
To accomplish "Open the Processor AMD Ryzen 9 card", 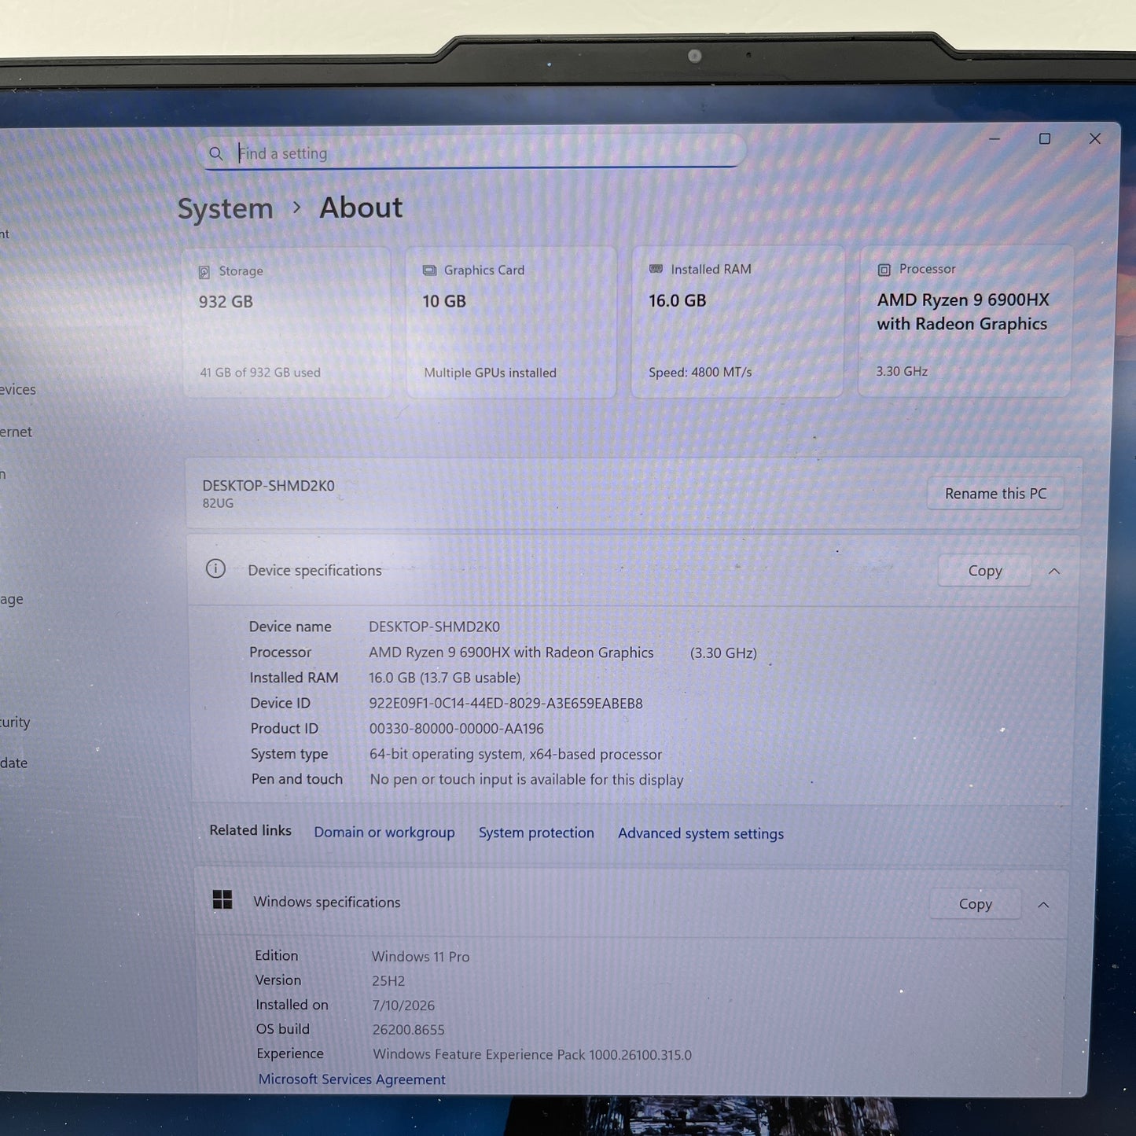I will pyautogui.click(x=965, y=321).
